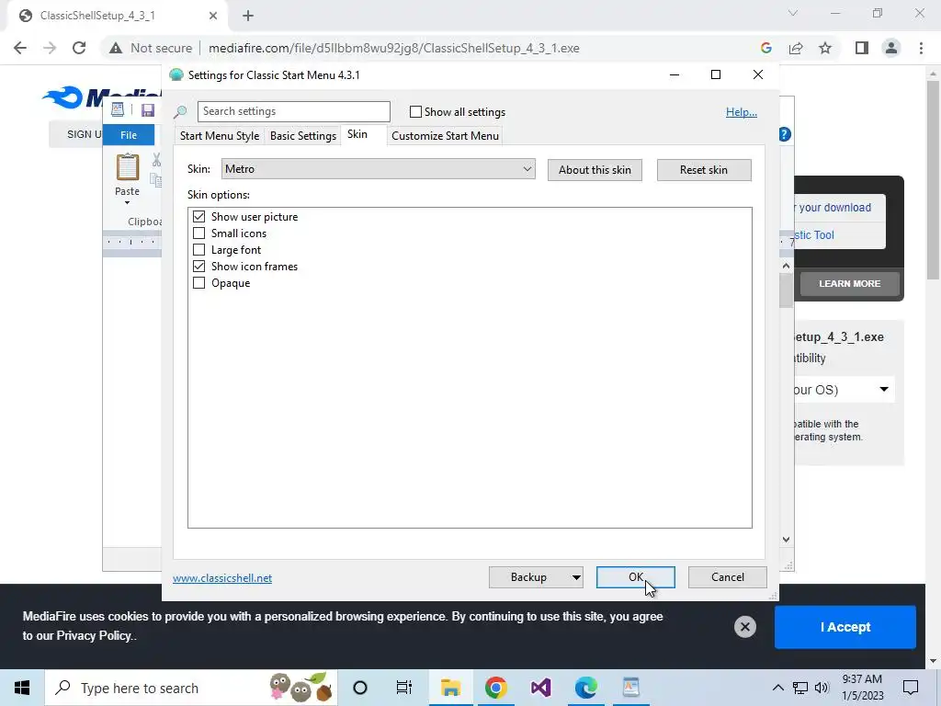
Task: Expand the Paste dropdown arrow in WordPad
Action: 127,203
